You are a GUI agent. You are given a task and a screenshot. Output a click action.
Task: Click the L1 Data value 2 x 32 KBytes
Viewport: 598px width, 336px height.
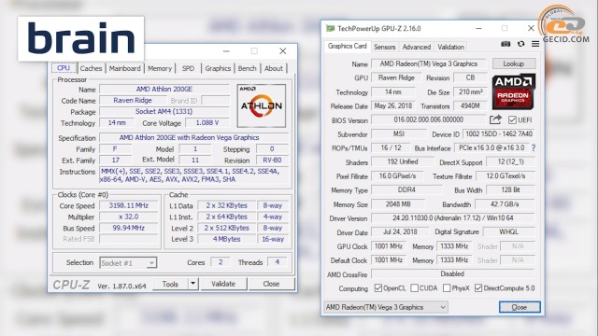tap(226, 205)
